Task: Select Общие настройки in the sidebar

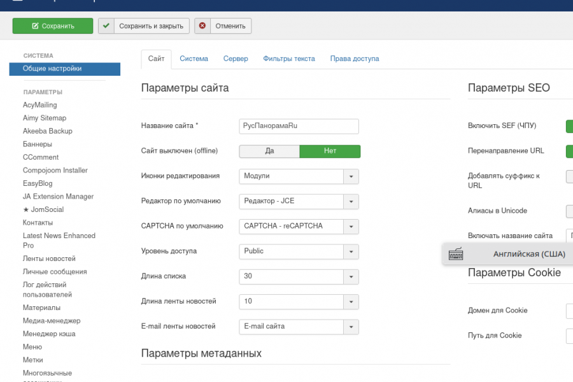Action: (x=52, y=69)
